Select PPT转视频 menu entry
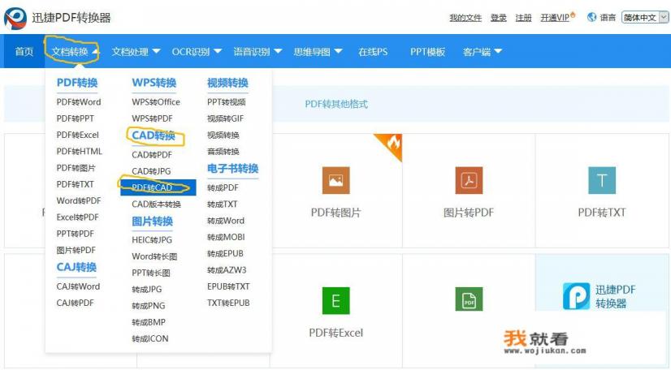Viewport: 671px width, 370px height. [227, 102]
